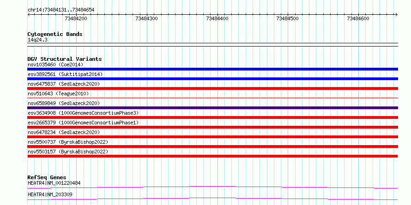Open gene HEATR4|NM_001220484 label
This screenshot has width=411, height=205.
[x=54, y=183]
